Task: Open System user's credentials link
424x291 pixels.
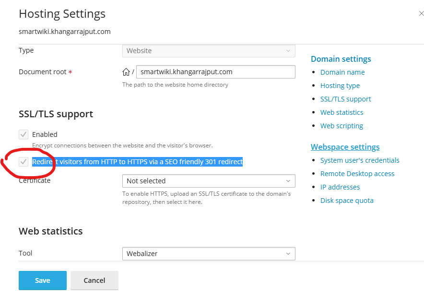Action: click(360, 160)
